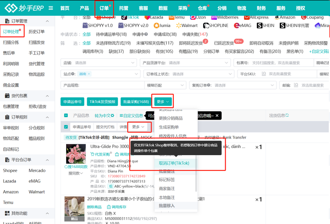
Task: Filter by SHEIN半托管 platform icon
Action: tap(282, 25)
